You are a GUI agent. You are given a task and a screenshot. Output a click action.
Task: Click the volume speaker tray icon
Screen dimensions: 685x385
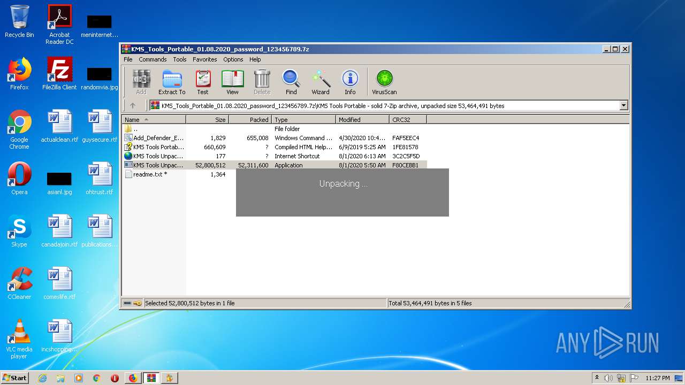click(x=608, y=378)
